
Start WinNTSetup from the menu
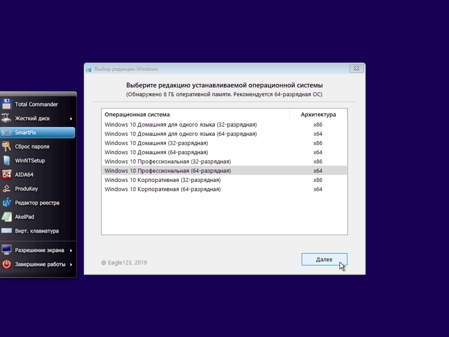[38, 161]
